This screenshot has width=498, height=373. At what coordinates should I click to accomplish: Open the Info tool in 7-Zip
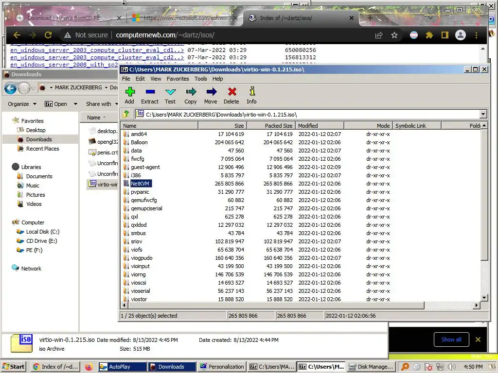(251, 96)
